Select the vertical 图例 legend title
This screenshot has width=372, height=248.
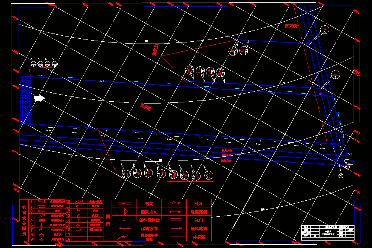[108, 220]
